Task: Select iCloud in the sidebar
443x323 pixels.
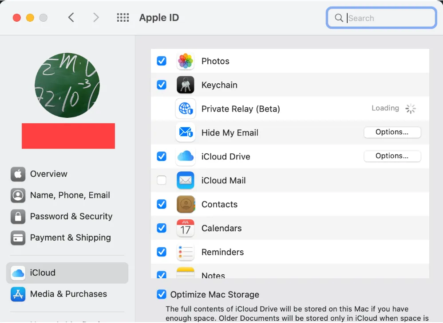Action: (67, 273)
